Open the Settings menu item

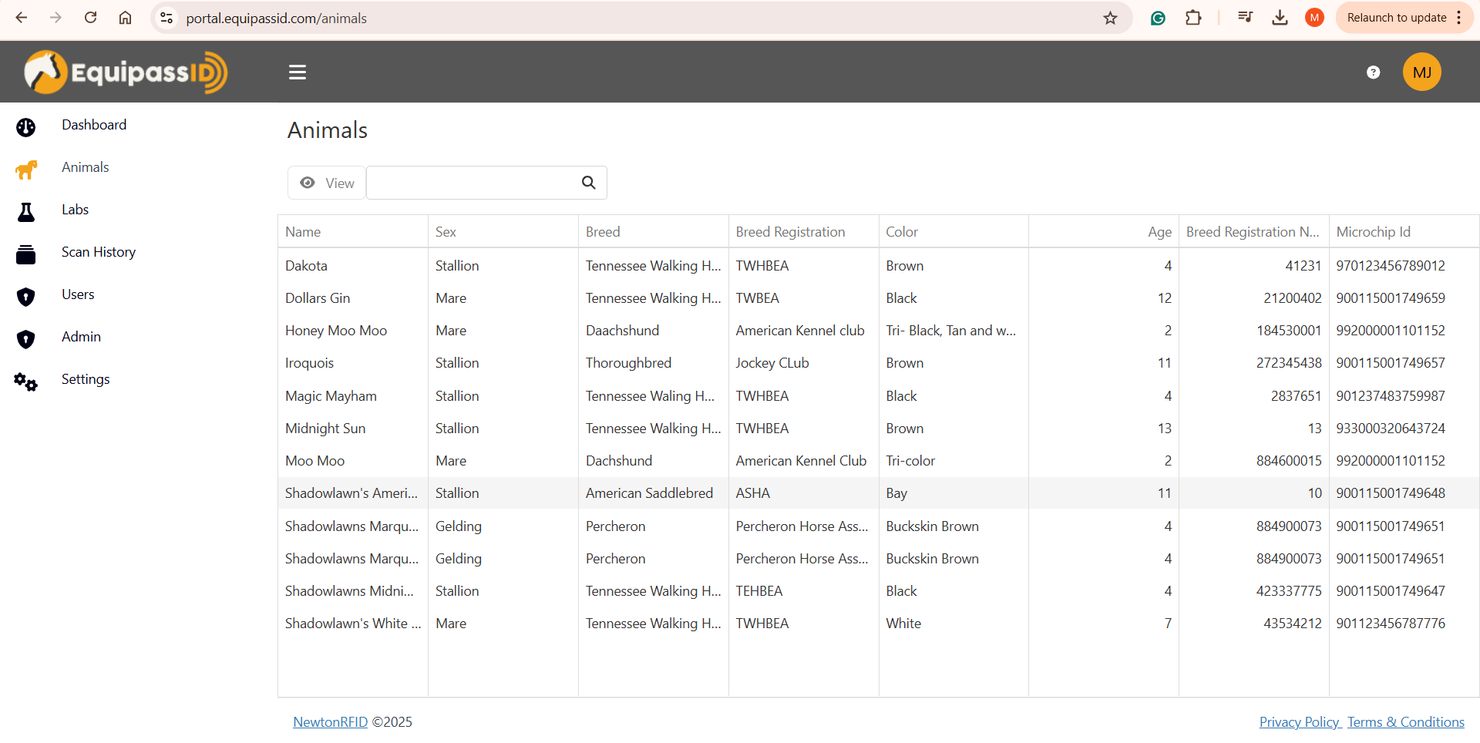(x=86, y=379)
